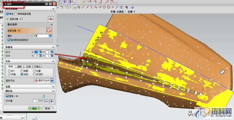Screen dimensions: 234x120
Task: Select the arc center snap icon
Action: [104, 7]
